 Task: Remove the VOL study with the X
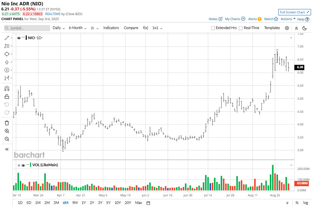[19, 165]
